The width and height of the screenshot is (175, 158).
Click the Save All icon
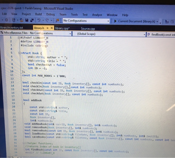click(32, 20)
